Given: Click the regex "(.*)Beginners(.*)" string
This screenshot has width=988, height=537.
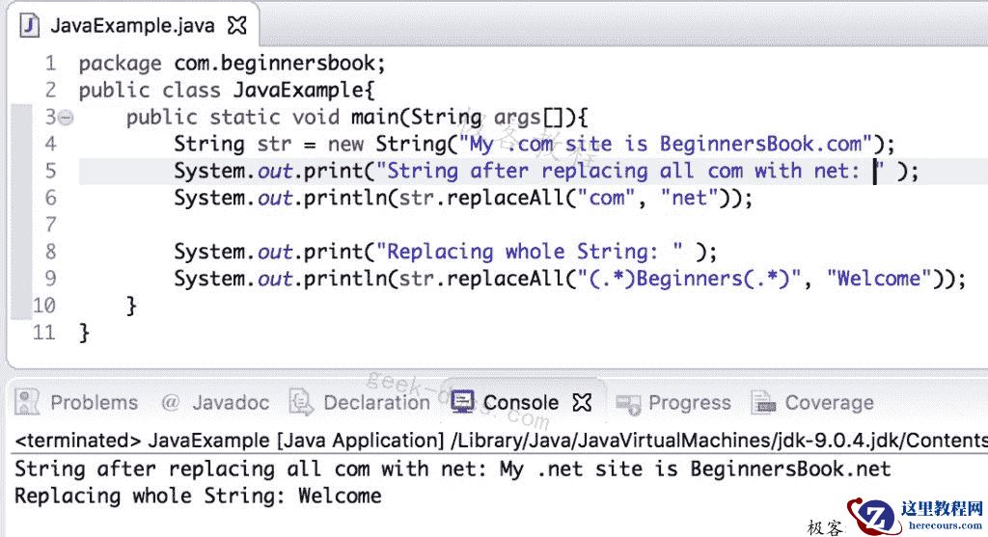Looking at the screenshot, I should 689,279.
